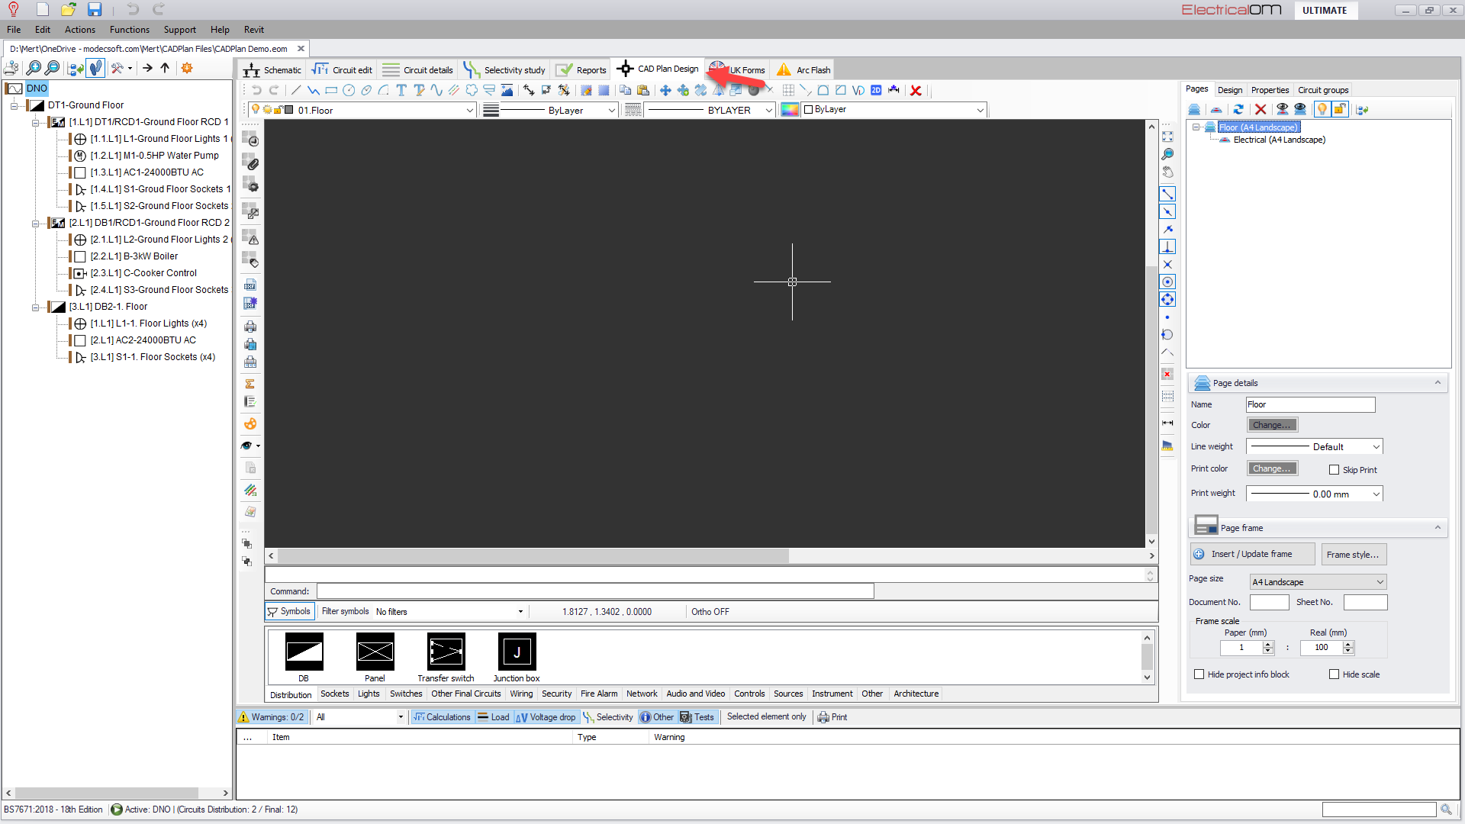Viewport: 1465px width, 824px height.
Task: Open the Revit menu
Action: pyautogui.click(x=254, y=30)
